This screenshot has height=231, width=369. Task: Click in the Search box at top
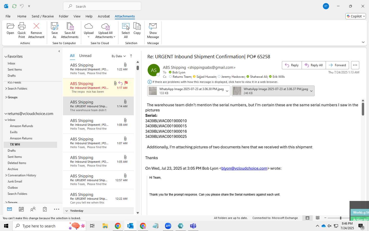102,6
